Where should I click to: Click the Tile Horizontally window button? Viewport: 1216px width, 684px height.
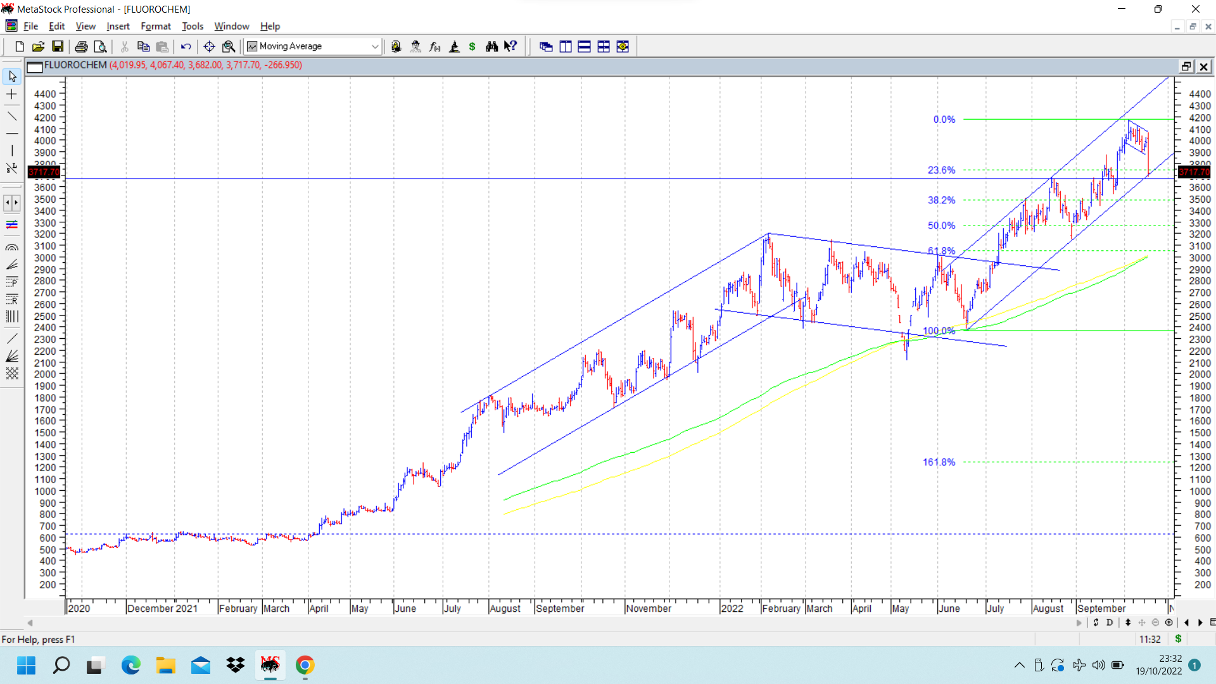[x=584, y=46]
